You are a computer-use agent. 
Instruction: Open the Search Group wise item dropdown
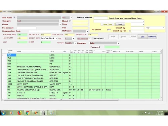143,21
